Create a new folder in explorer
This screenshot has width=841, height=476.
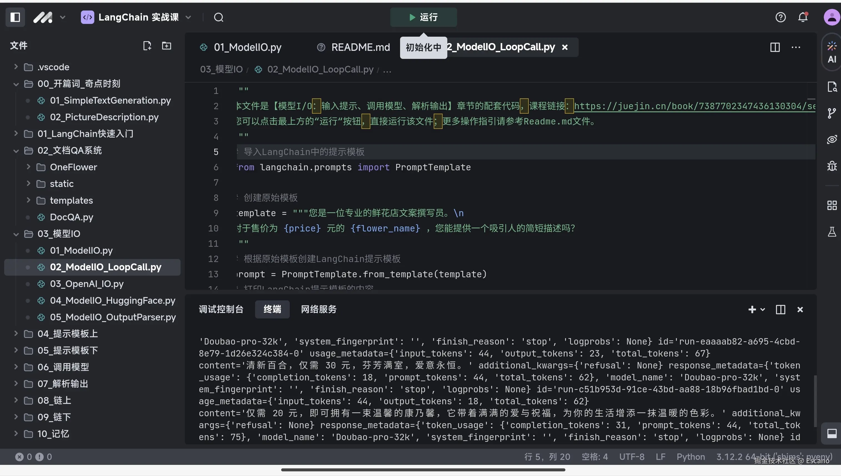pos(167,46)
